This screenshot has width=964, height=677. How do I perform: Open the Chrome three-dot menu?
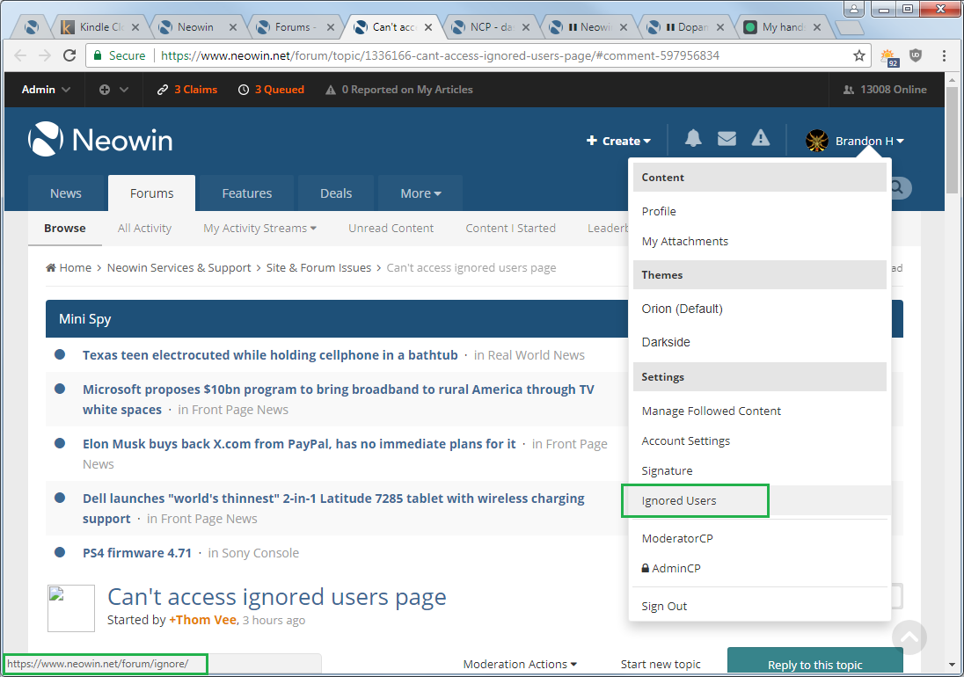tap(944, 55)
